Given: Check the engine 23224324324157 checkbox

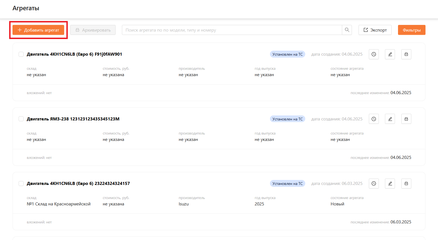Looking at the screenshot, I should (21, 184).
